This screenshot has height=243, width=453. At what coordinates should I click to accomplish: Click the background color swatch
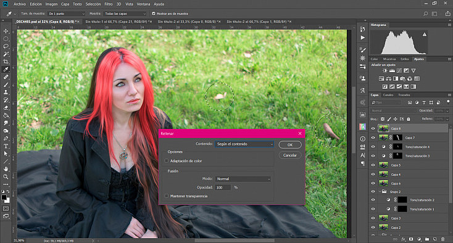7,200
